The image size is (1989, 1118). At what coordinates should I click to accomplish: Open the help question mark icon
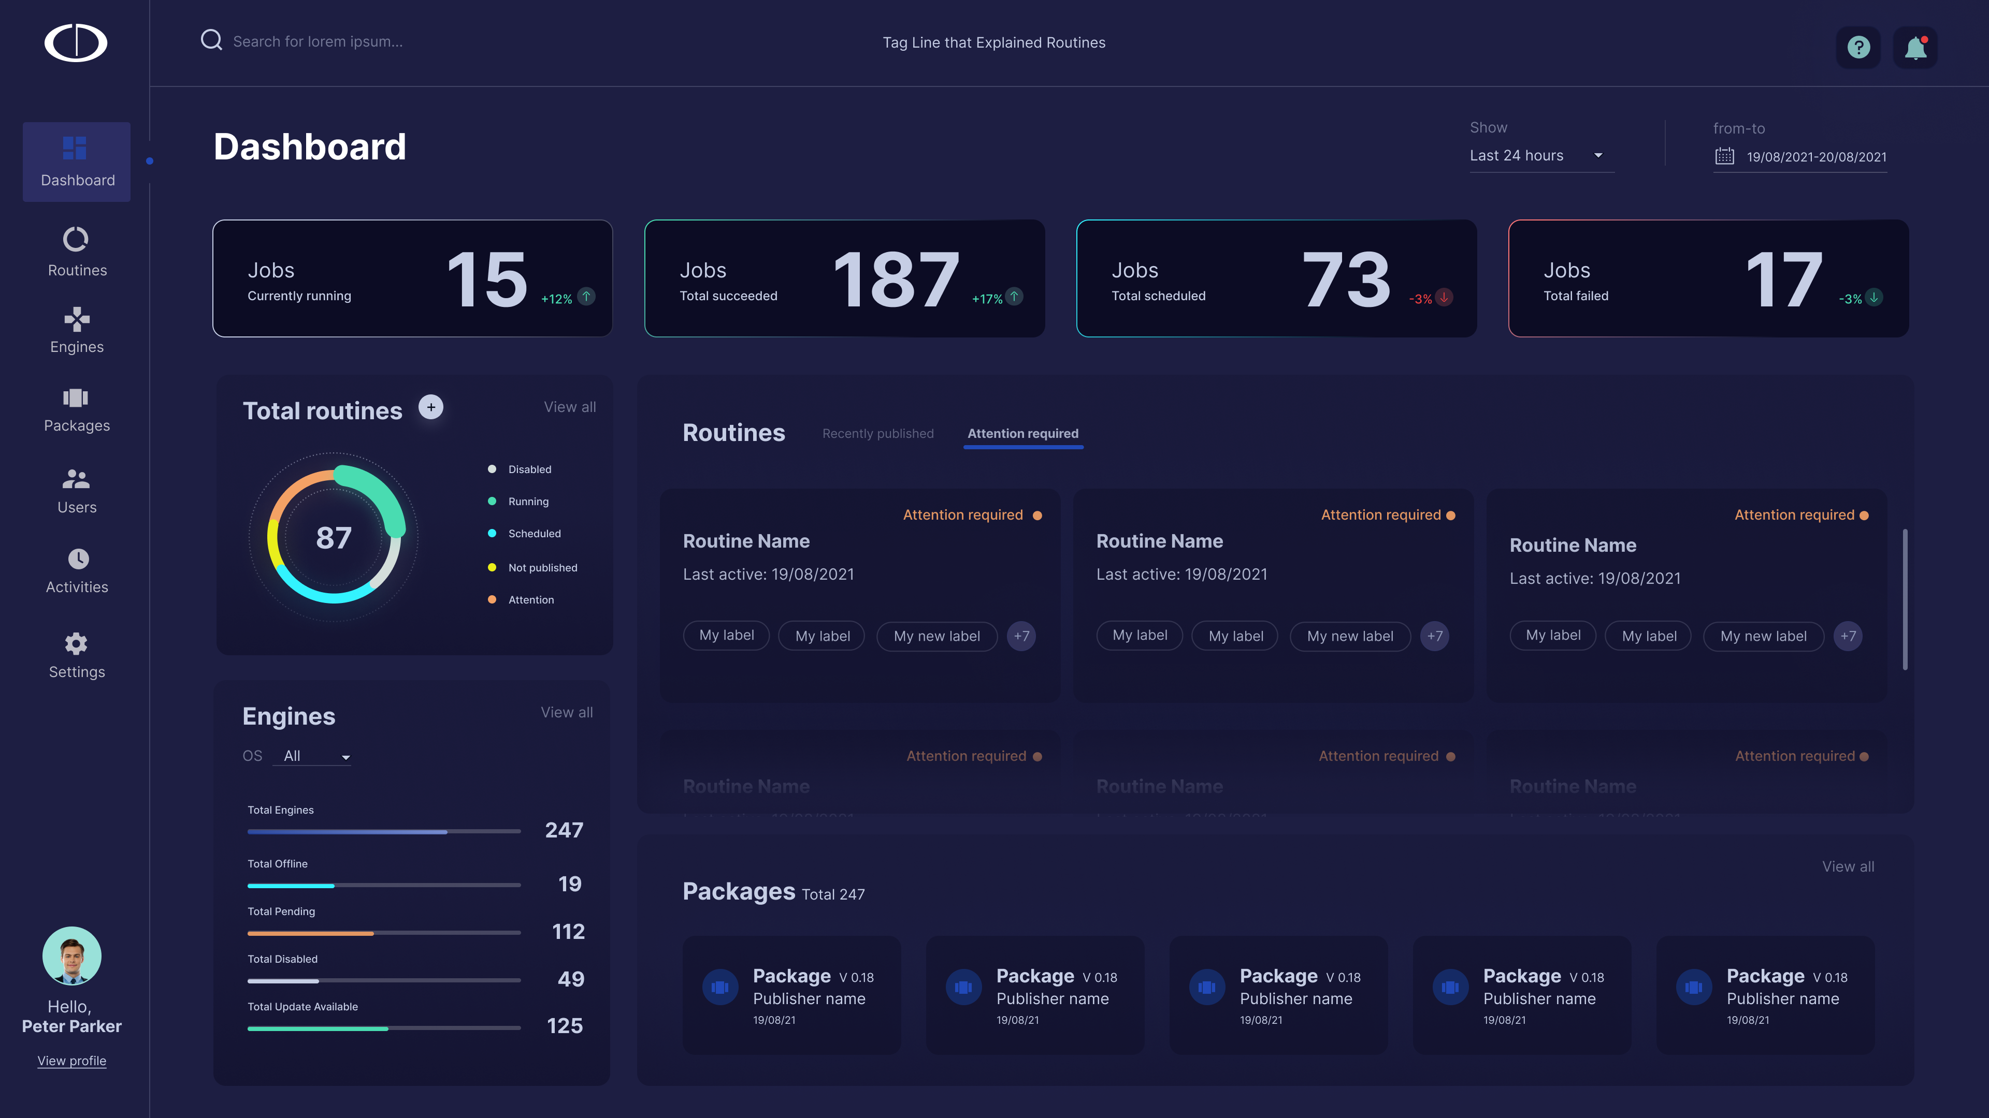[x=1858, y=47]
